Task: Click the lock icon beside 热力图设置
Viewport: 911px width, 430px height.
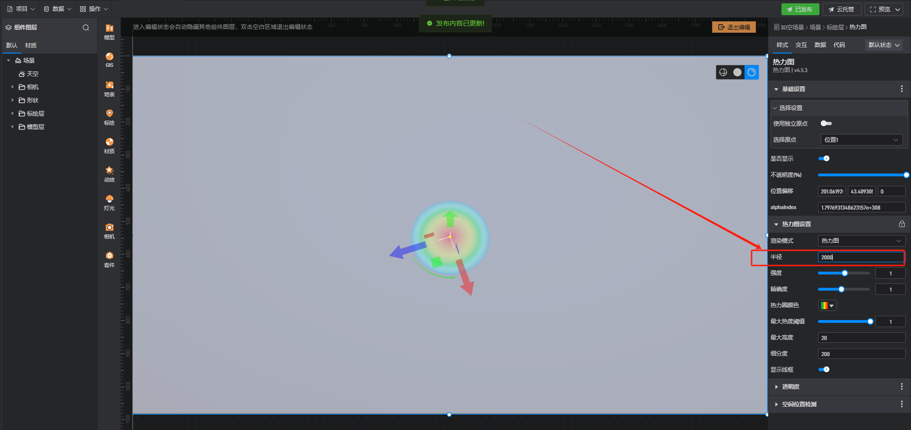Action: click(x=902, y=224)
